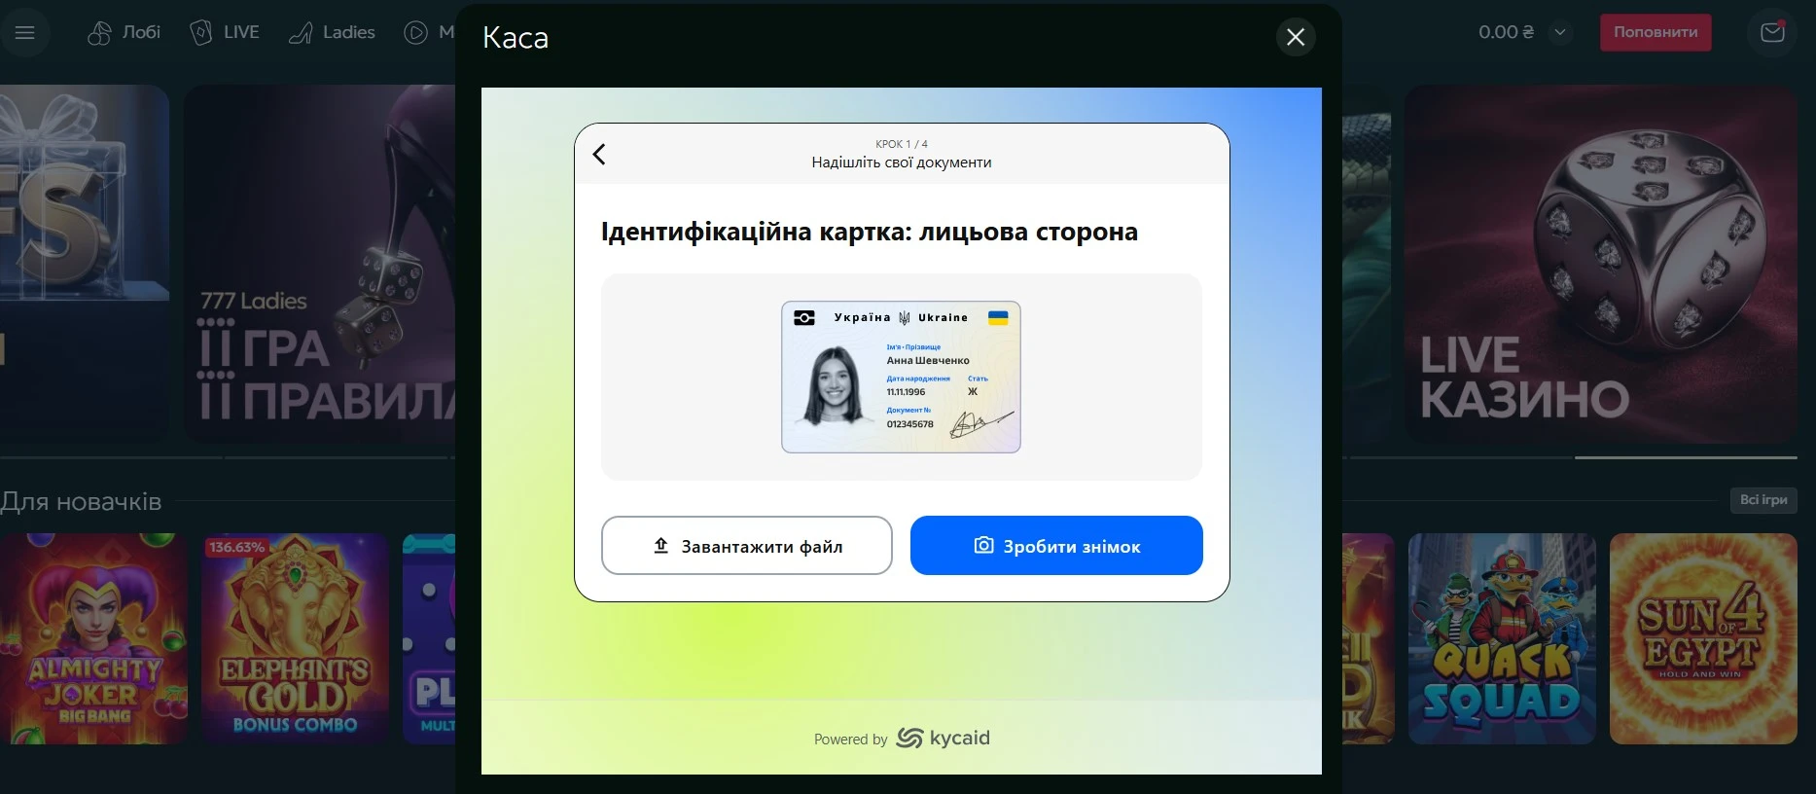Screen dimensions: 1816x794
Task: Open the Almighty Joker game thumbnail
Action: (93, 638)
